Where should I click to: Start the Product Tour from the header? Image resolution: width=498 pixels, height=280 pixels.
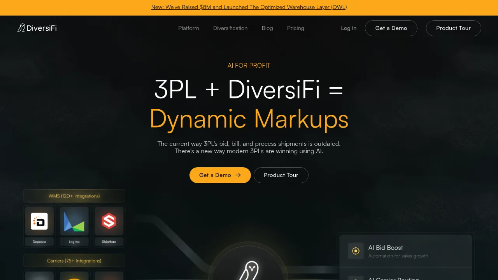pyautogui.click(x=454, y=28)
